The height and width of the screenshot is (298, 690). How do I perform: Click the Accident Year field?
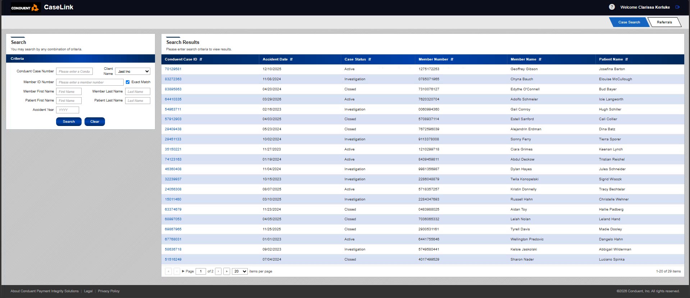(x=68, y=110)
